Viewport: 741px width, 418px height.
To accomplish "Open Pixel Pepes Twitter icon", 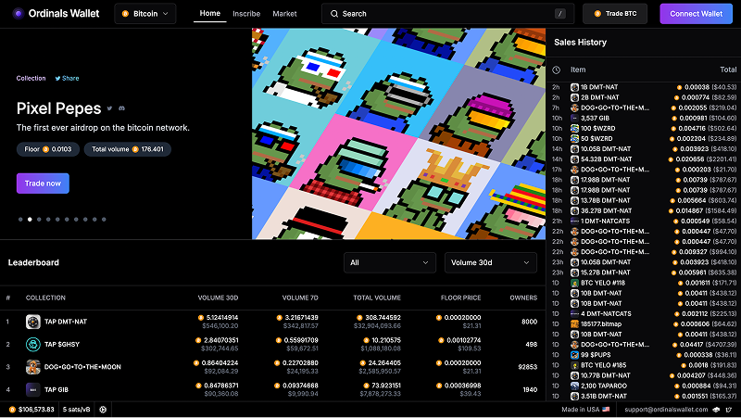I will (x=109, y=108).
